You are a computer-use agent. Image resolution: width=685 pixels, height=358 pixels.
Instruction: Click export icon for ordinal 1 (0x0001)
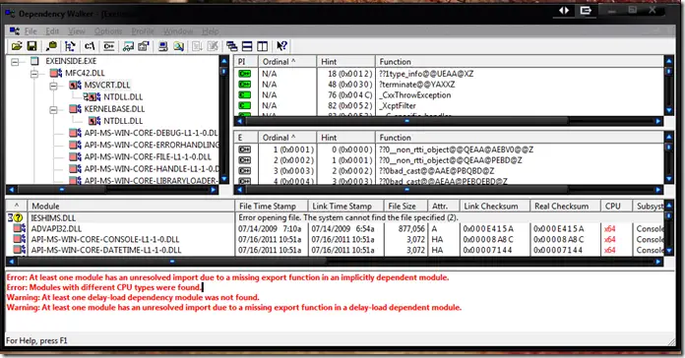point(245,149)
